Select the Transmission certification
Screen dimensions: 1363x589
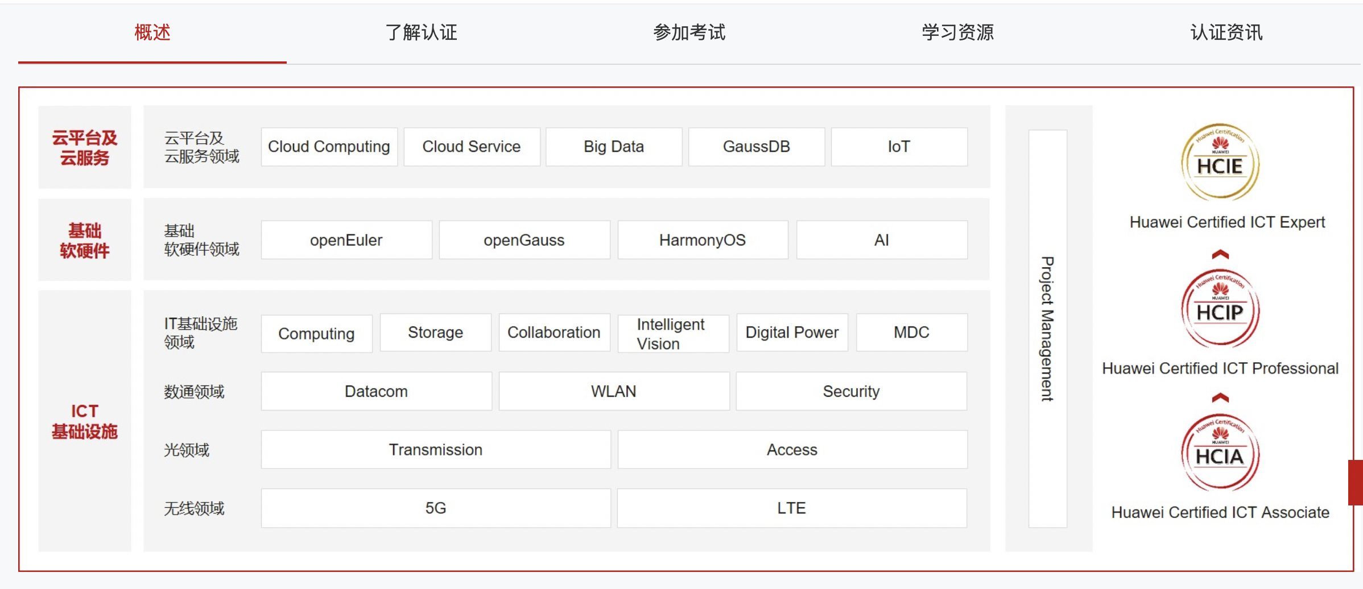point(436,450)
